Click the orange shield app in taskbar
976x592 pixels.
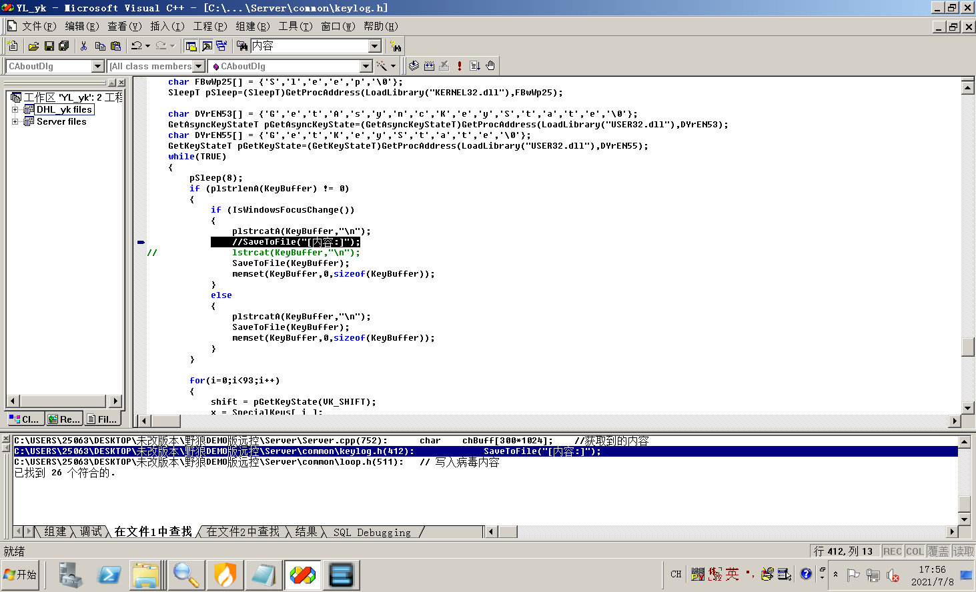[x=225, y=575]
